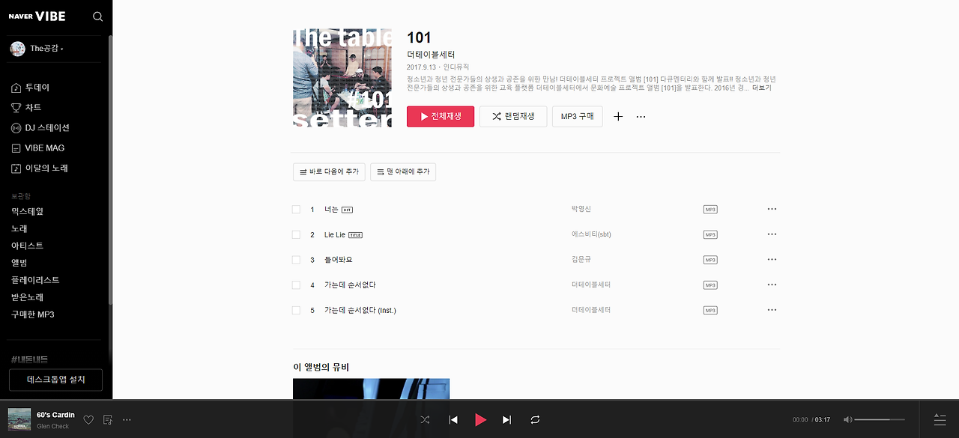Image resolution: width=959 pixels, height=438 pixels.
Task: Click MP3 icon for track Lie Lie
Action: (710, 235)
